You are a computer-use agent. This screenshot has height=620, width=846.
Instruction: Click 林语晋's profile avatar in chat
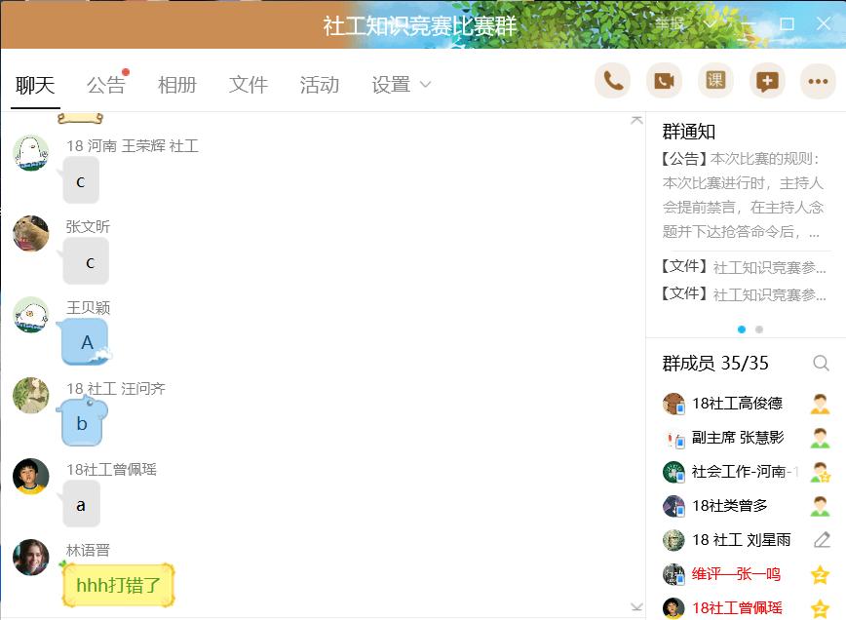click(31, 558)
